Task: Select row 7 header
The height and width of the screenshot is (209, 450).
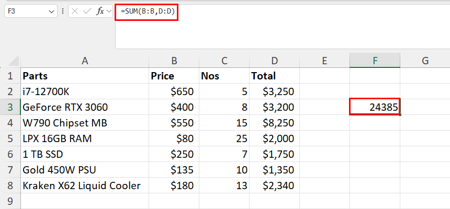Action: coord(10,170)
